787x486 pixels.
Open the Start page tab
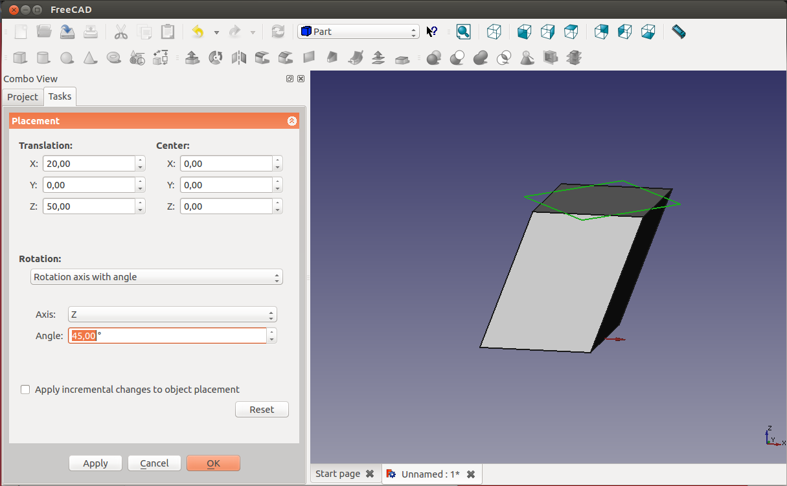click(x=337, y=474)
